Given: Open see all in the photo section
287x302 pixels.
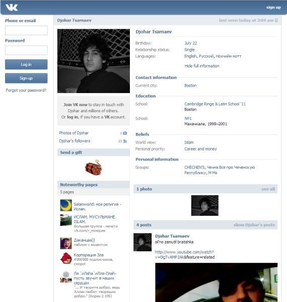Looking at the screenshot, I should click(x=268, y=189).
